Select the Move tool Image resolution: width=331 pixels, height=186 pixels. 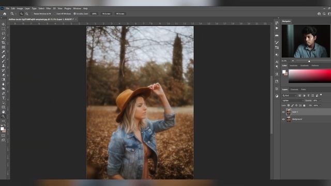[3, 24]
